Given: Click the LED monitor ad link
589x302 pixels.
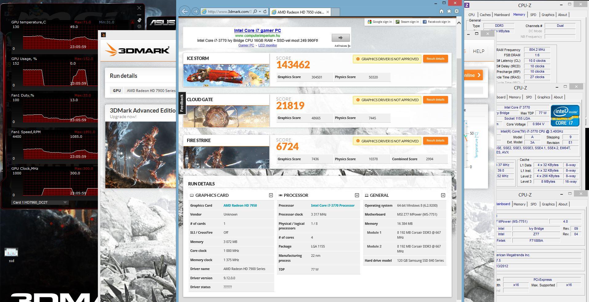Looking at the screenshot, I should [x=267, y=45].
